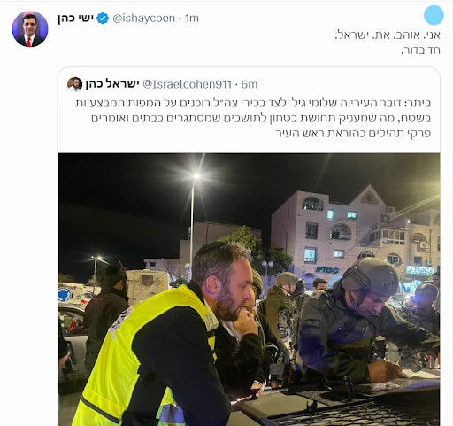453x426 pixels.
Task: Click the main tweet text אני. אוהב. את. ישראל.
Action: (x=388, y=35)
